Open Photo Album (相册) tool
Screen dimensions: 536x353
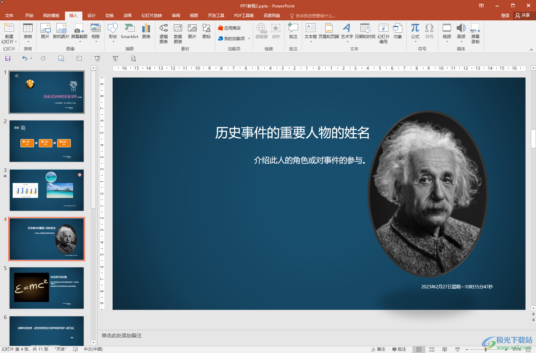(x=96, y=33)
